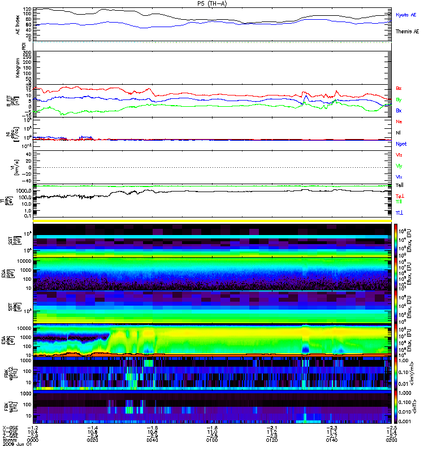The image size is (424, 452).
Task: Click the green Viy legend label
Action: point(399,166)
